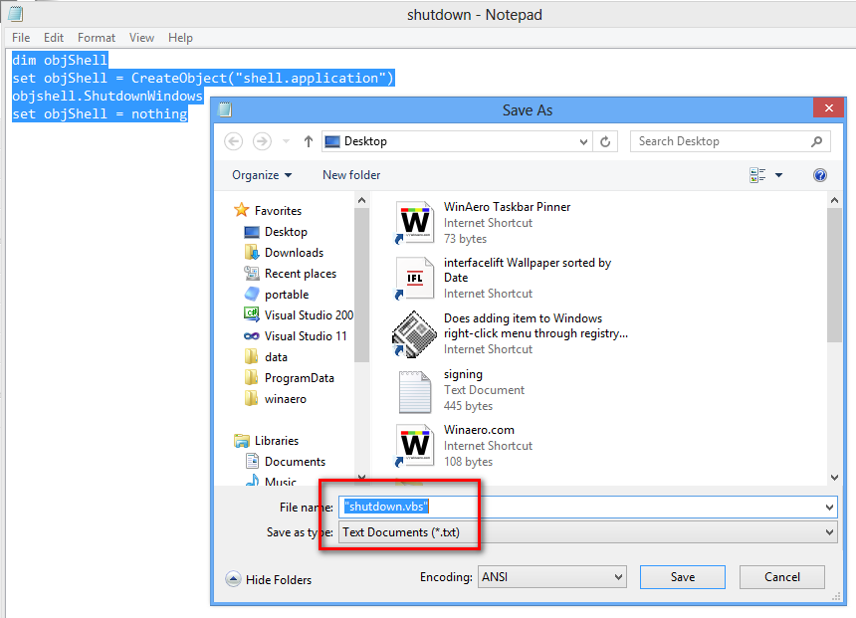
Task: Select the WinAero Taskbar Pinner shortcut icon
Action: 414,222
